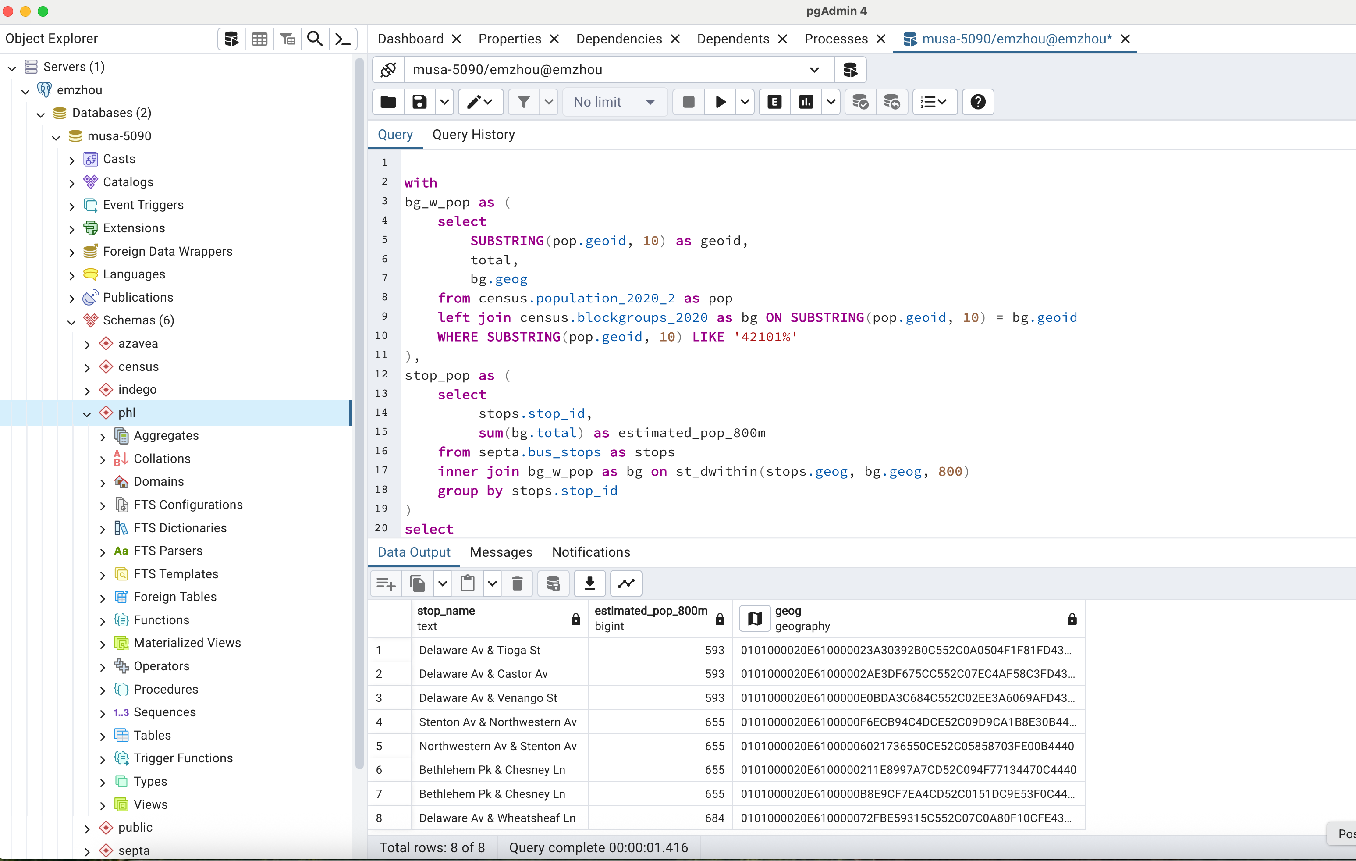Image resolution: width=1356 pixels, height=861 pixels.
Task: Click the Stop query button
Action: pos(688,102)
